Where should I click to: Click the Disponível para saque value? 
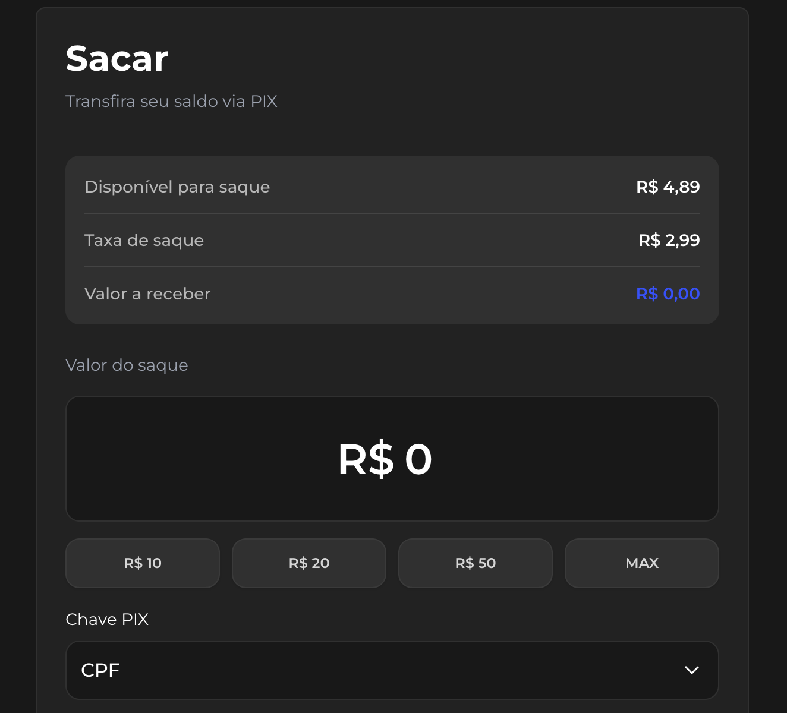coord(668,186)
